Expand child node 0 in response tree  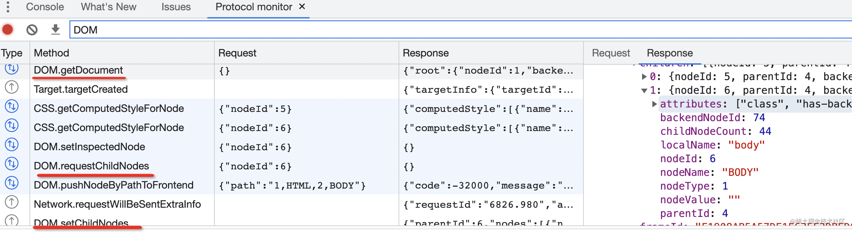[644, 76]
